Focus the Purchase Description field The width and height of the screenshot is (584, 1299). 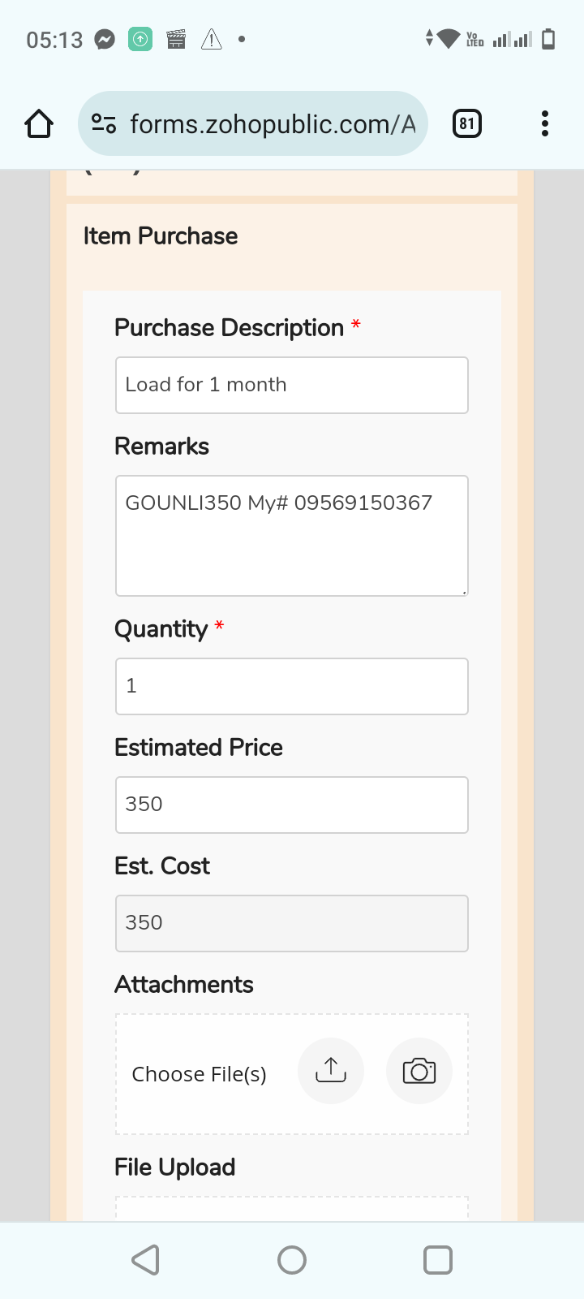pos(292,385)
